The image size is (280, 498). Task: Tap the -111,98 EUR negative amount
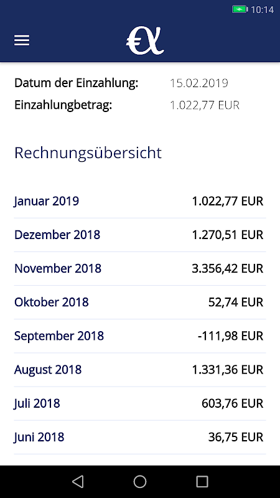230,336
